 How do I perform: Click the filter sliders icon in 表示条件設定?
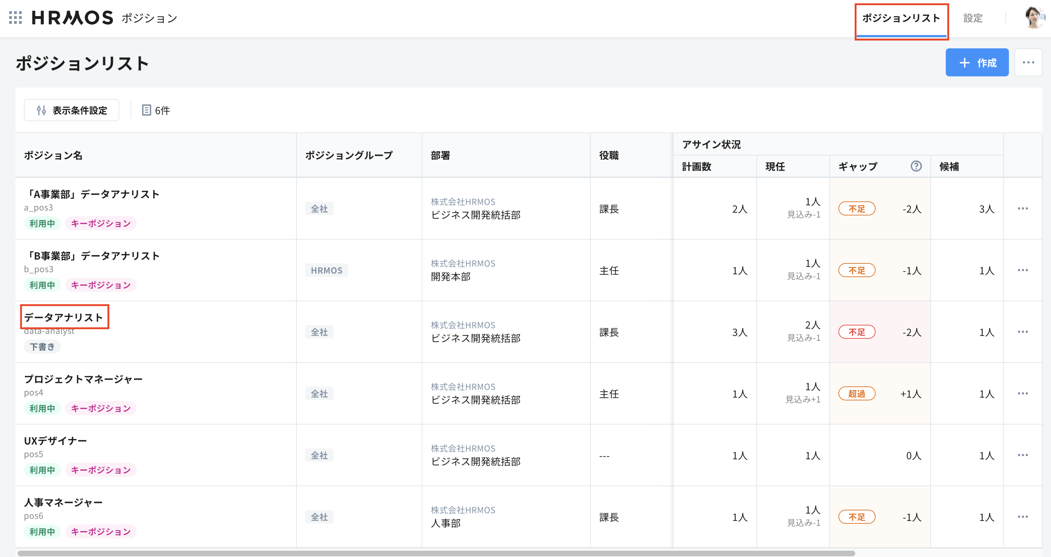tap(41, 110)
